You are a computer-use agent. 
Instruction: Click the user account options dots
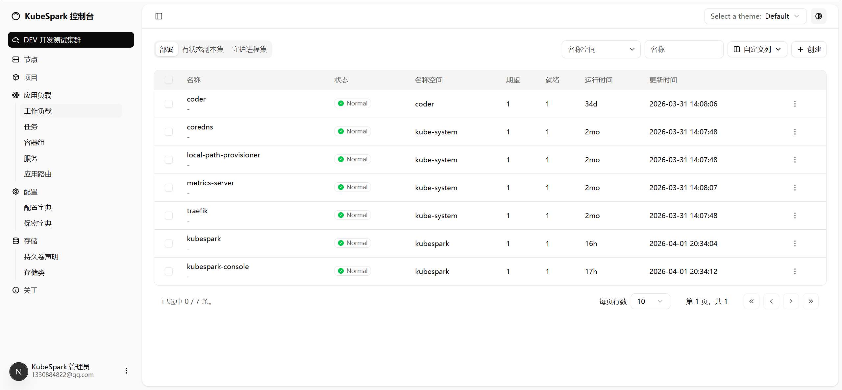(x=126, y=371)
